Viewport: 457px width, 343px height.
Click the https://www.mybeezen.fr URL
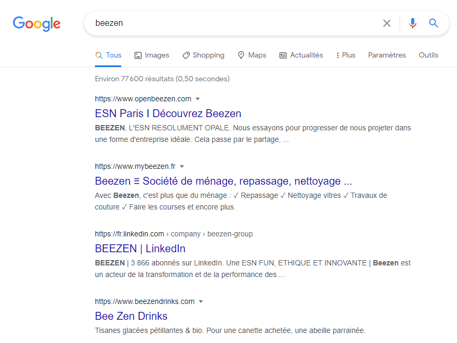[135, 167]
